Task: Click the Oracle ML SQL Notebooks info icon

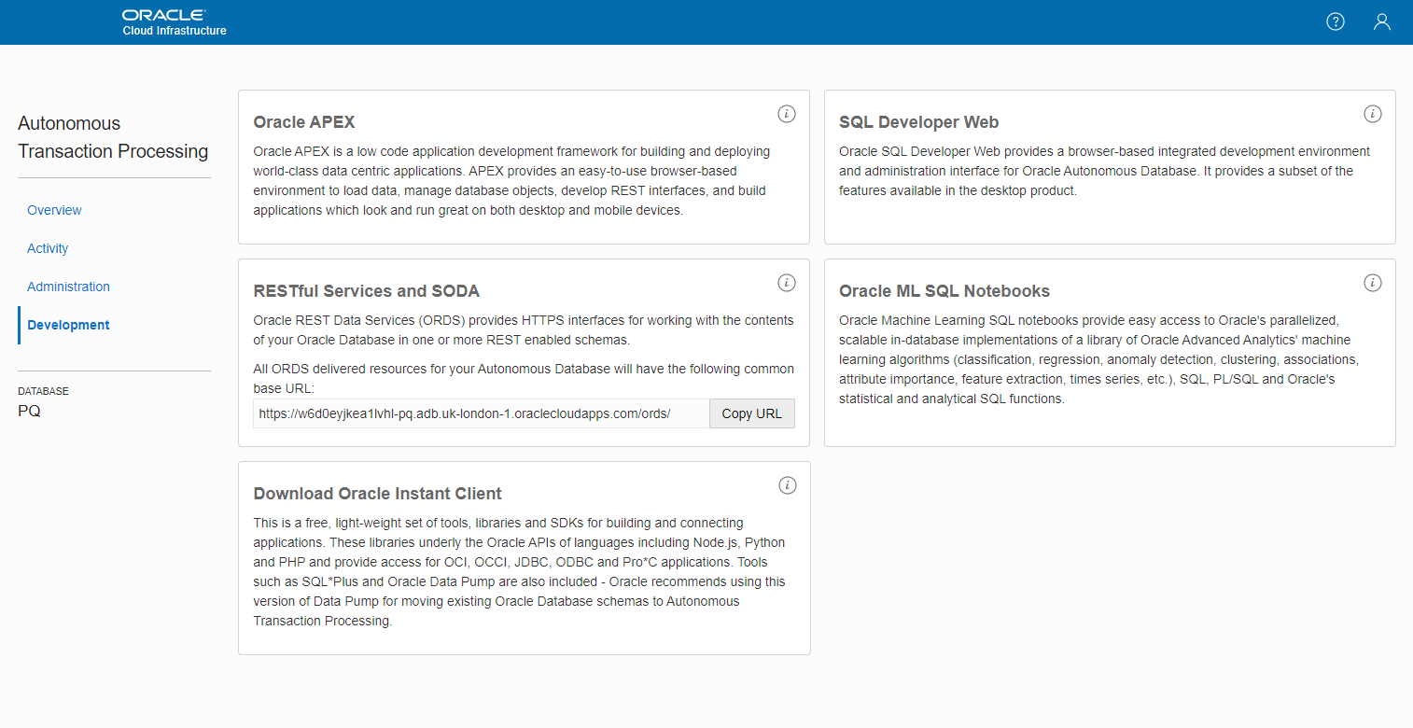Action: [1372, 282]
